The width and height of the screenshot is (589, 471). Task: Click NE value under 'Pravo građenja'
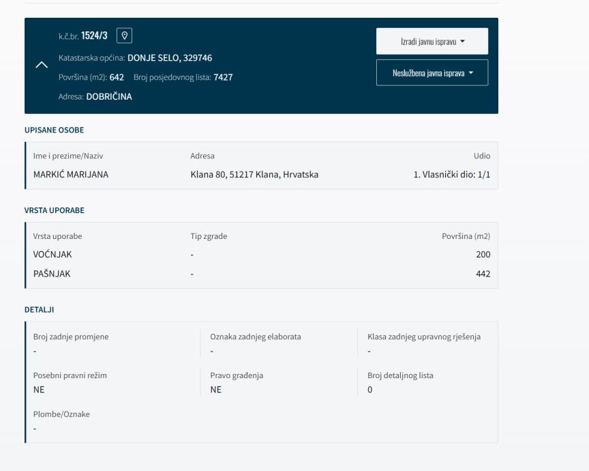215,390
